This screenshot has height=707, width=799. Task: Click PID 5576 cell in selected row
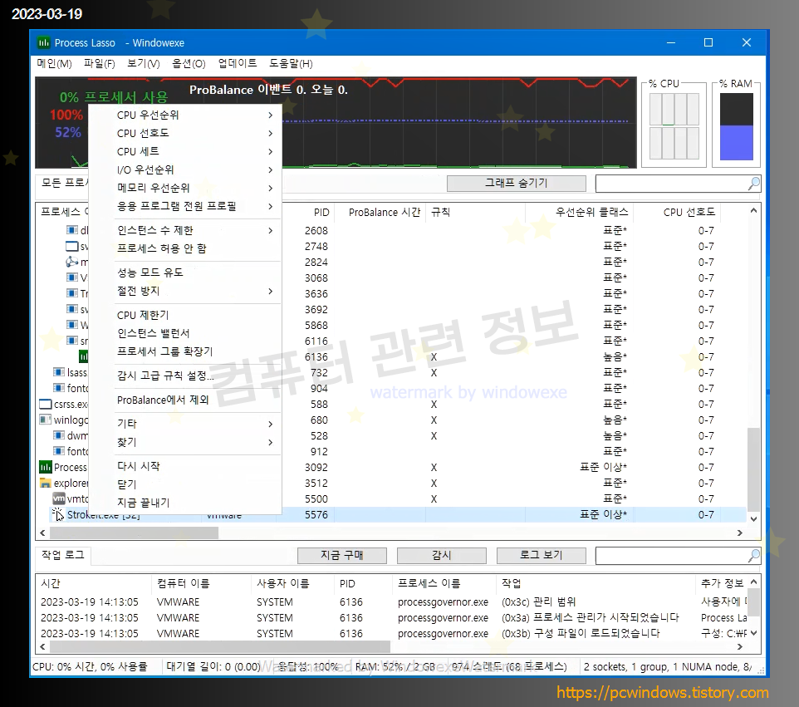pos(316,515)
